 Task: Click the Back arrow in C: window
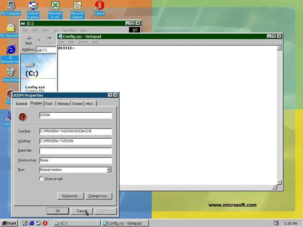pos(29,40)
